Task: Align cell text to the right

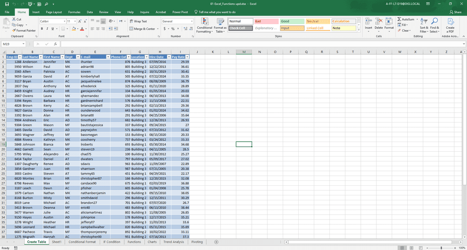Action: 103,29
